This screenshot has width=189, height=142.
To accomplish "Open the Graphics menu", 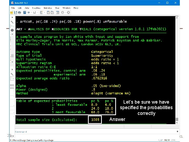I will [x=36, y=8].
